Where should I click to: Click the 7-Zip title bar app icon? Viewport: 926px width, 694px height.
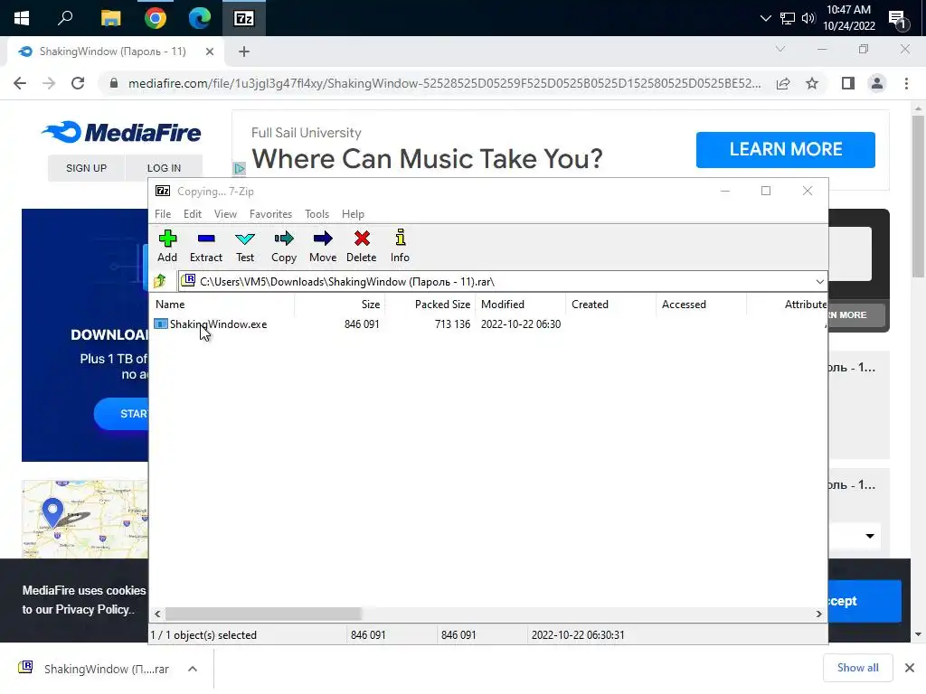pyautogui.click(x=163, y=191)
